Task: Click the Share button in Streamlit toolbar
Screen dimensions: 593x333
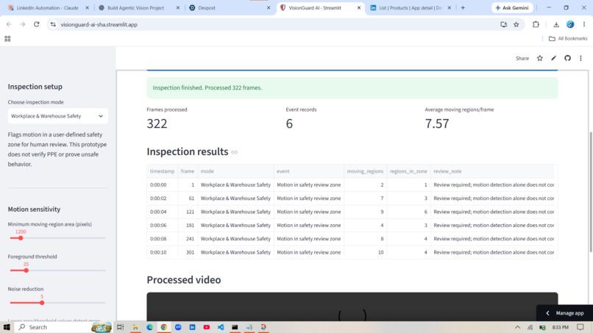Action: point(522,58)
